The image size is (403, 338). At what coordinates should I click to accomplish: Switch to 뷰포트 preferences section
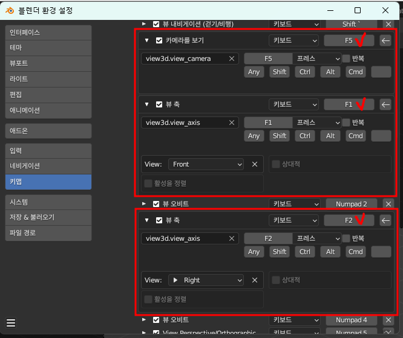tap(48, 63)
